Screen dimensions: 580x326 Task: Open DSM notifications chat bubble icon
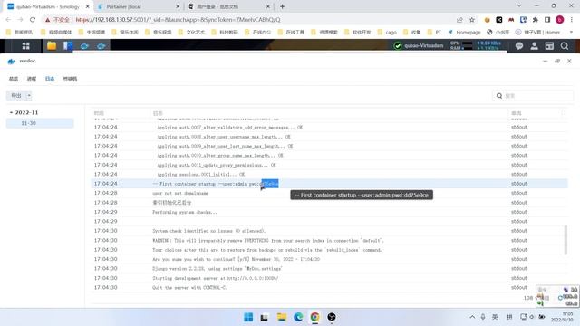point(519,46)
